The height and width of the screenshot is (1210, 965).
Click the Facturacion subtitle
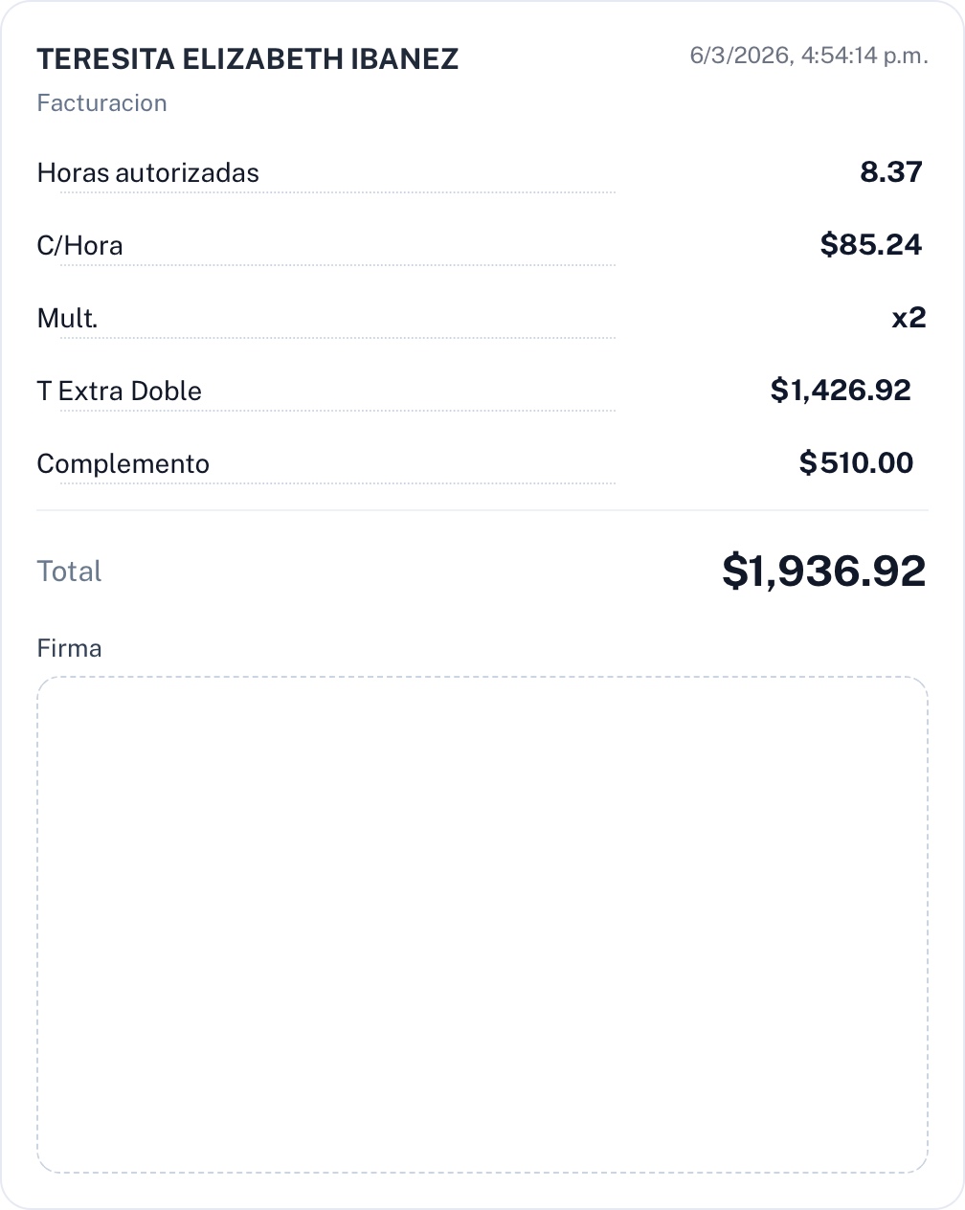pos(102,103)
